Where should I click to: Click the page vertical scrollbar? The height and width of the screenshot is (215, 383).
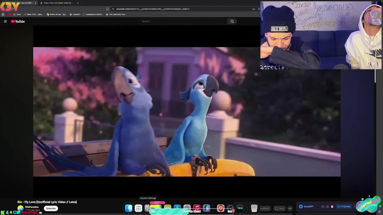[375, 76]
